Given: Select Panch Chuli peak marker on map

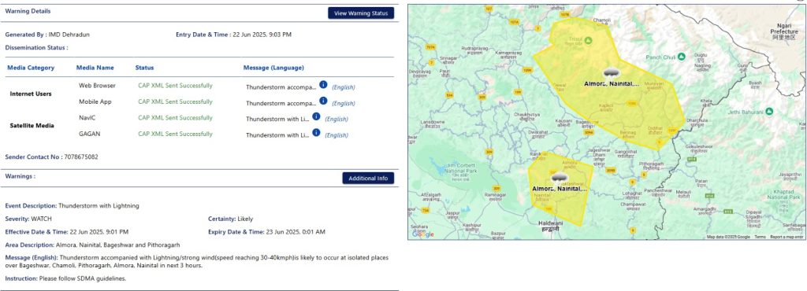Looking at the screenshot, I should coord(682,57).
